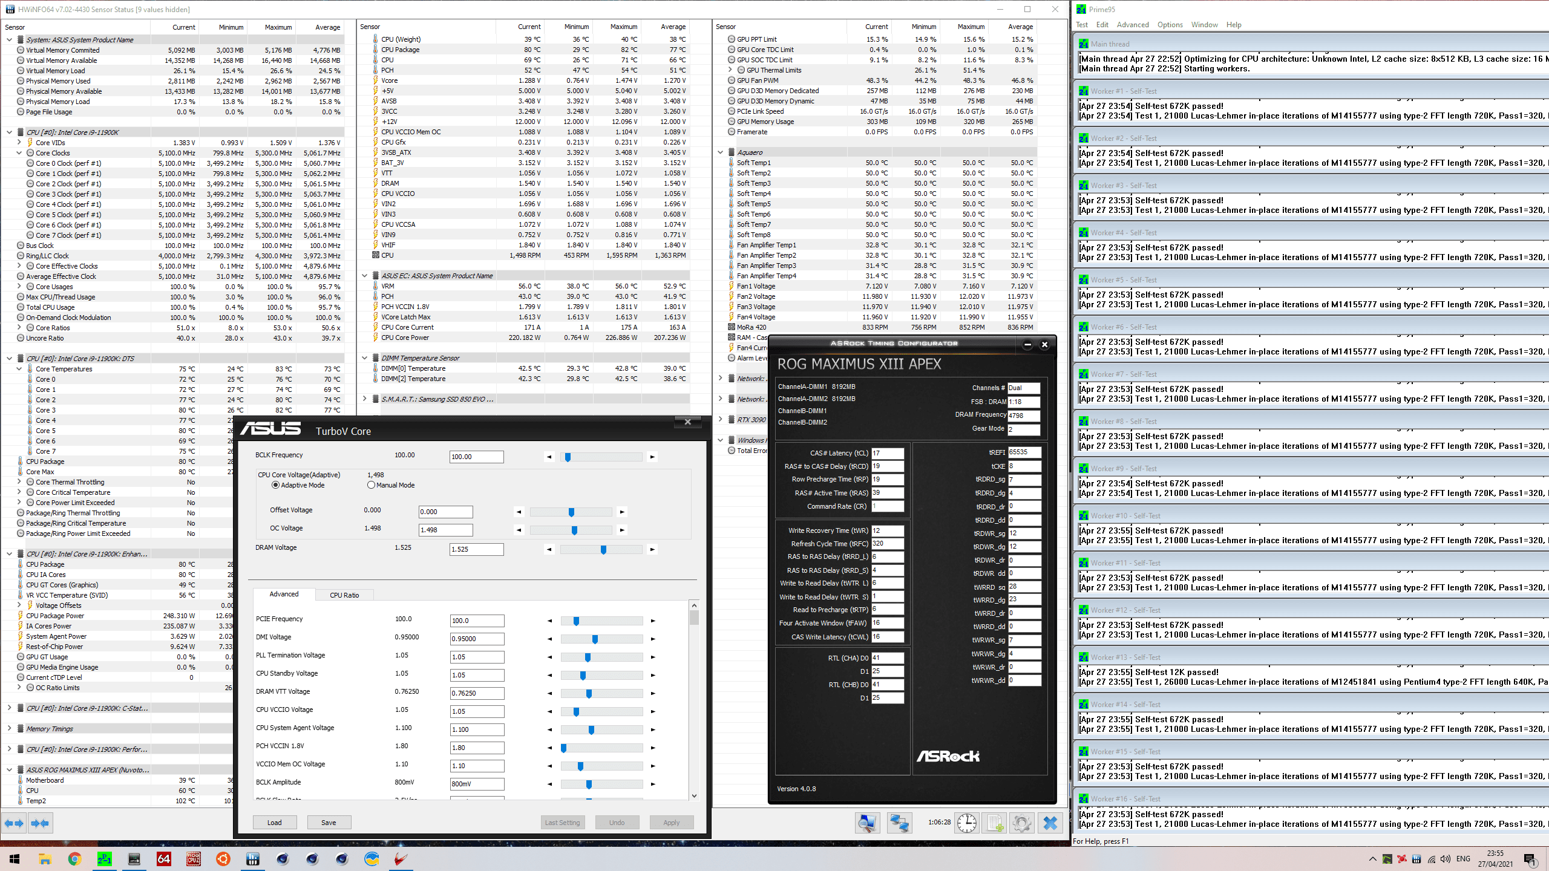Click the BCLK Frequency slider handle
Viewport: 1549px width, 871px height.
point(568,457)
